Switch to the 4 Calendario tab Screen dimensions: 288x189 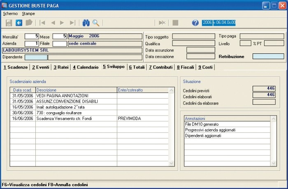click(86, 67)
